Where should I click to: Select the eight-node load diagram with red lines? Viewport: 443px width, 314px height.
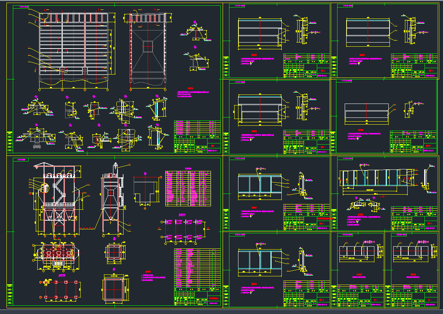coord(184,231)
